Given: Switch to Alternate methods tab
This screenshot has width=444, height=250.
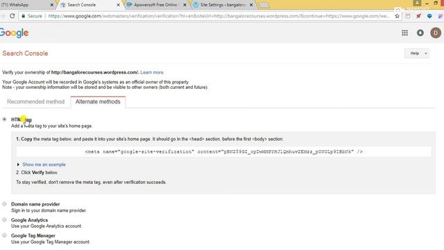Looking at the screenshot, I should point(98,102).
